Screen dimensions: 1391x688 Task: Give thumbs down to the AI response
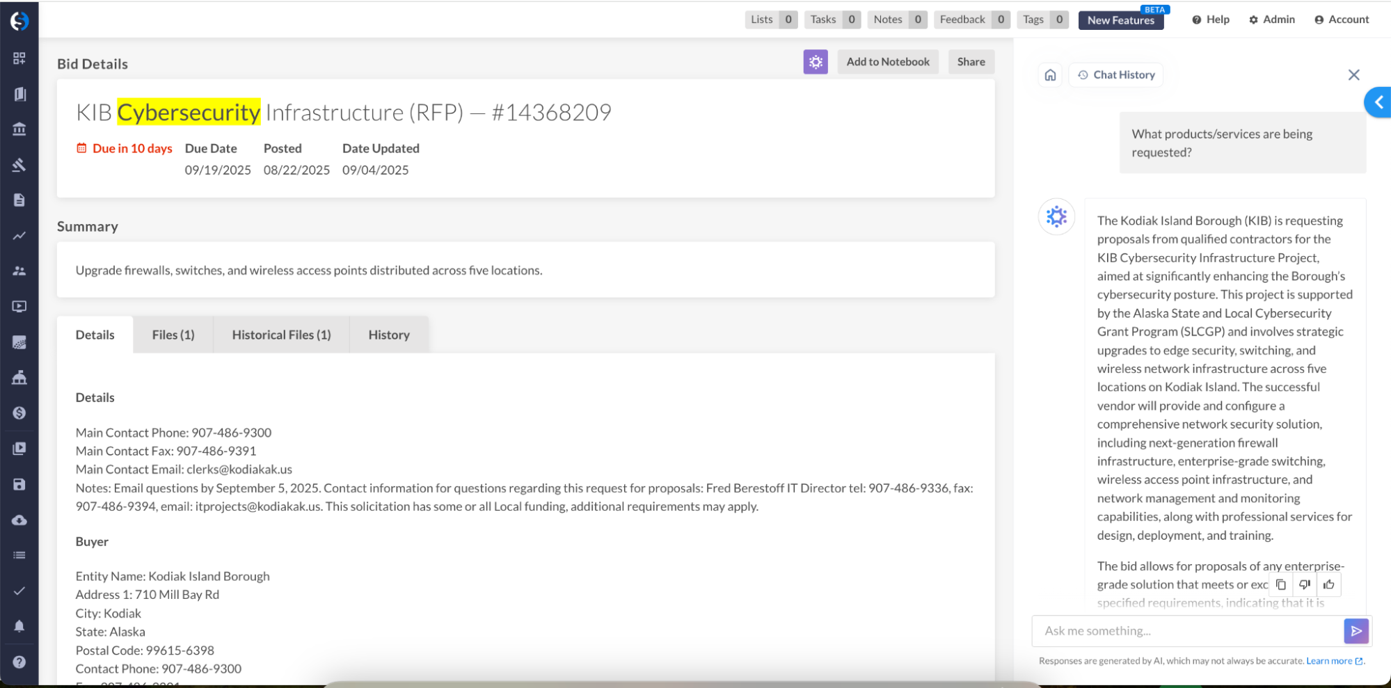(1305, 584)
